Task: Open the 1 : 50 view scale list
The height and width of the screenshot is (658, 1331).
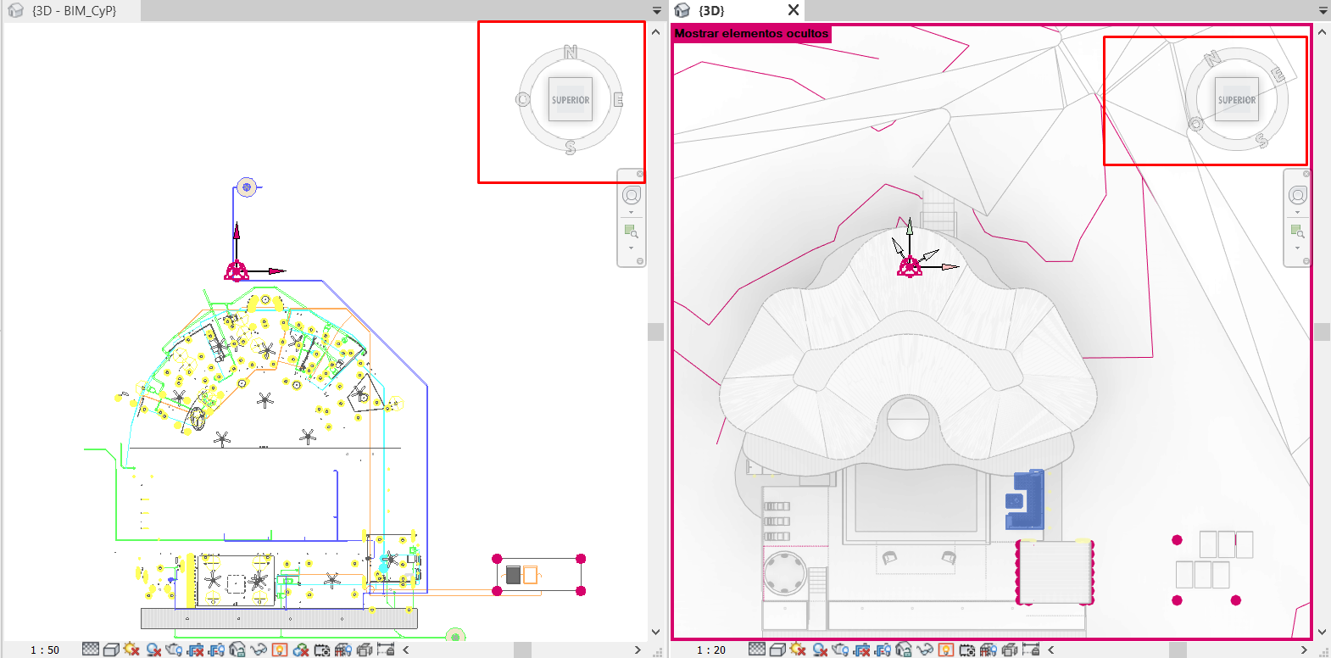Action: 45,650
